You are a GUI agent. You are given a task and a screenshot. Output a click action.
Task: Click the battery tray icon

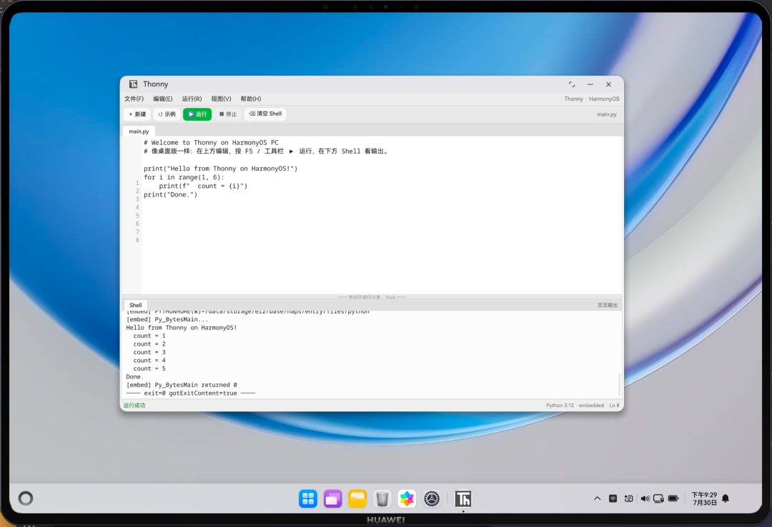[673, 498]
